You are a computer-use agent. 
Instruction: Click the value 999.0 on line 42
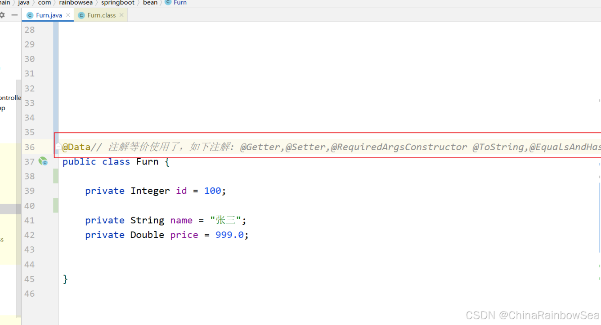pyautogui.click(x=229, y=235)
